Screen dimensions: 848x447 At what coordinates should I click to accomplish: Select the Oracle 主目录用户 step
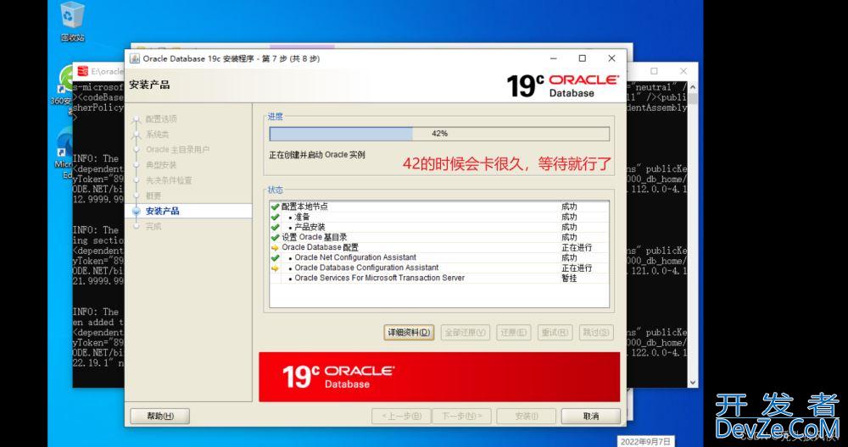(x=177, y=150)
